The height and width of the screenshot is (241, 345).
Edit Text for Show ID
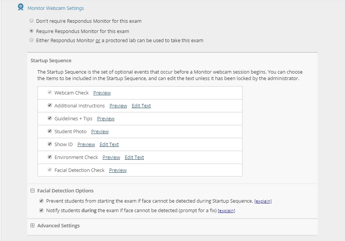[x=109, y=145]
